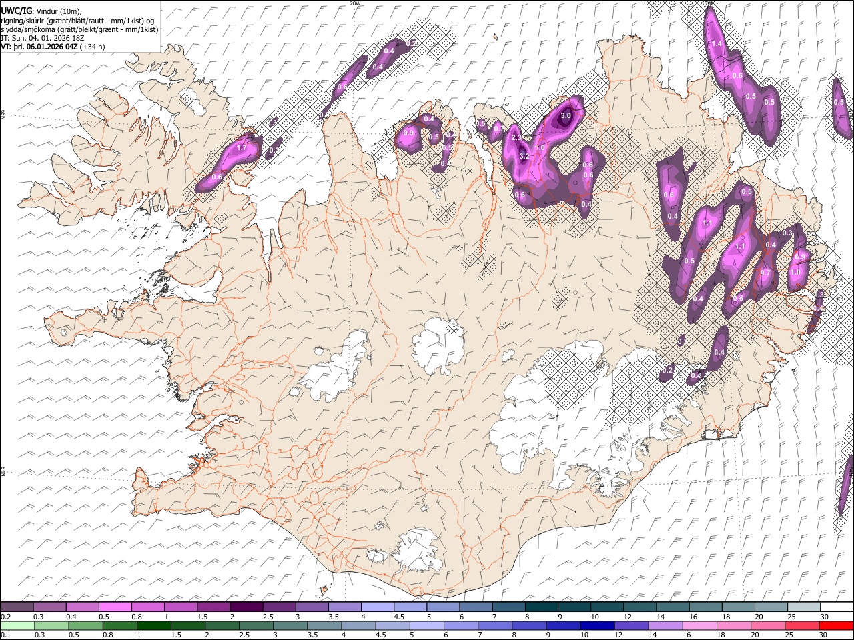The image size is (854, 640).
Task: Click the '15W' longitude label at the top
Action: 707,3
